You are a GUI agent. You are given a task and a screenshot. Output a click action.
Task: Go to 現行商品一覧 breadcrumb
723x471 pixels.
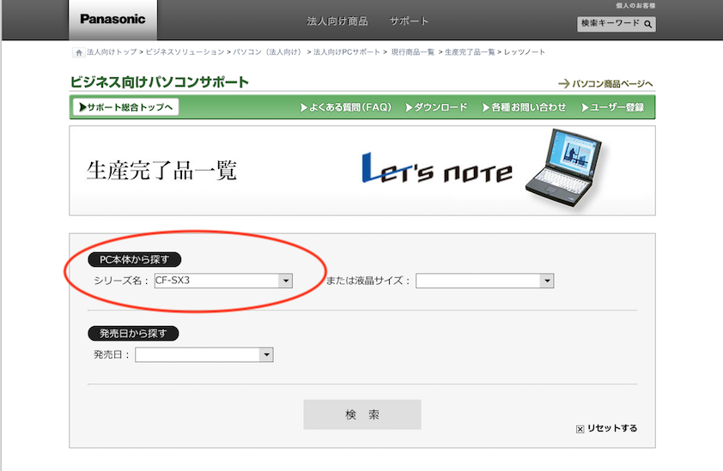click(x=413, y=52)
